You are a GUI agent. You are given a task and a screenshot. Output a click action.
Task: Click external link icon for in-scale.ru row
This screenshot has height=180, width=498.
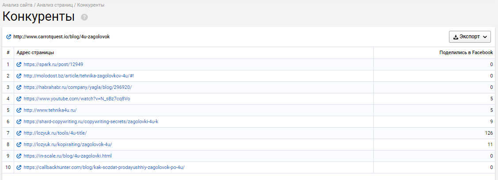19,156
